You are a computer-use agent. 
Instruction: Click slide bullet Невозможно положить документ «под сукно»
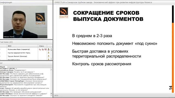point(115,44)
